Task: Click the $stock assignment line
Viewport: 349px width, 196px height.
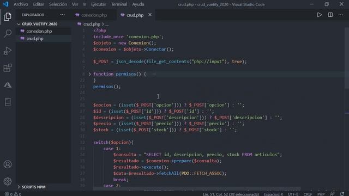Action: click(165, 130)
